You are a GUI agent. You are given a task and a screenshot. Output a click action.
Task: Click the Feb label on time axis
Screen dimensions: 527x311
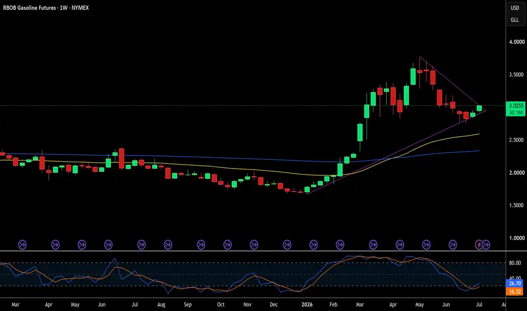click(334, 305)
